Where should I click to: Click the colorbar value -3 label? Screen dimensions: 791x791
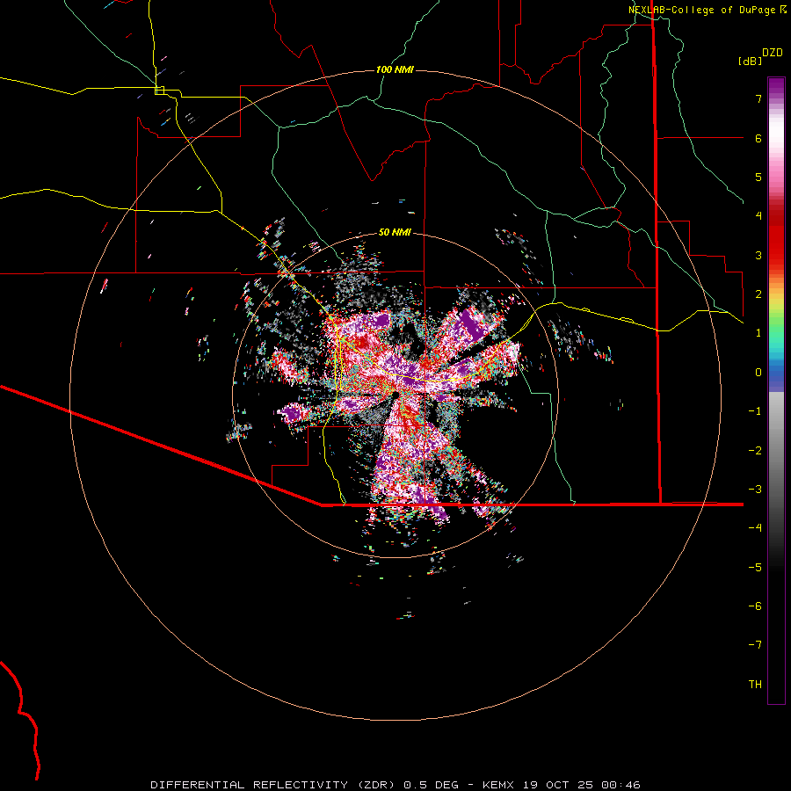click(755, 490)
